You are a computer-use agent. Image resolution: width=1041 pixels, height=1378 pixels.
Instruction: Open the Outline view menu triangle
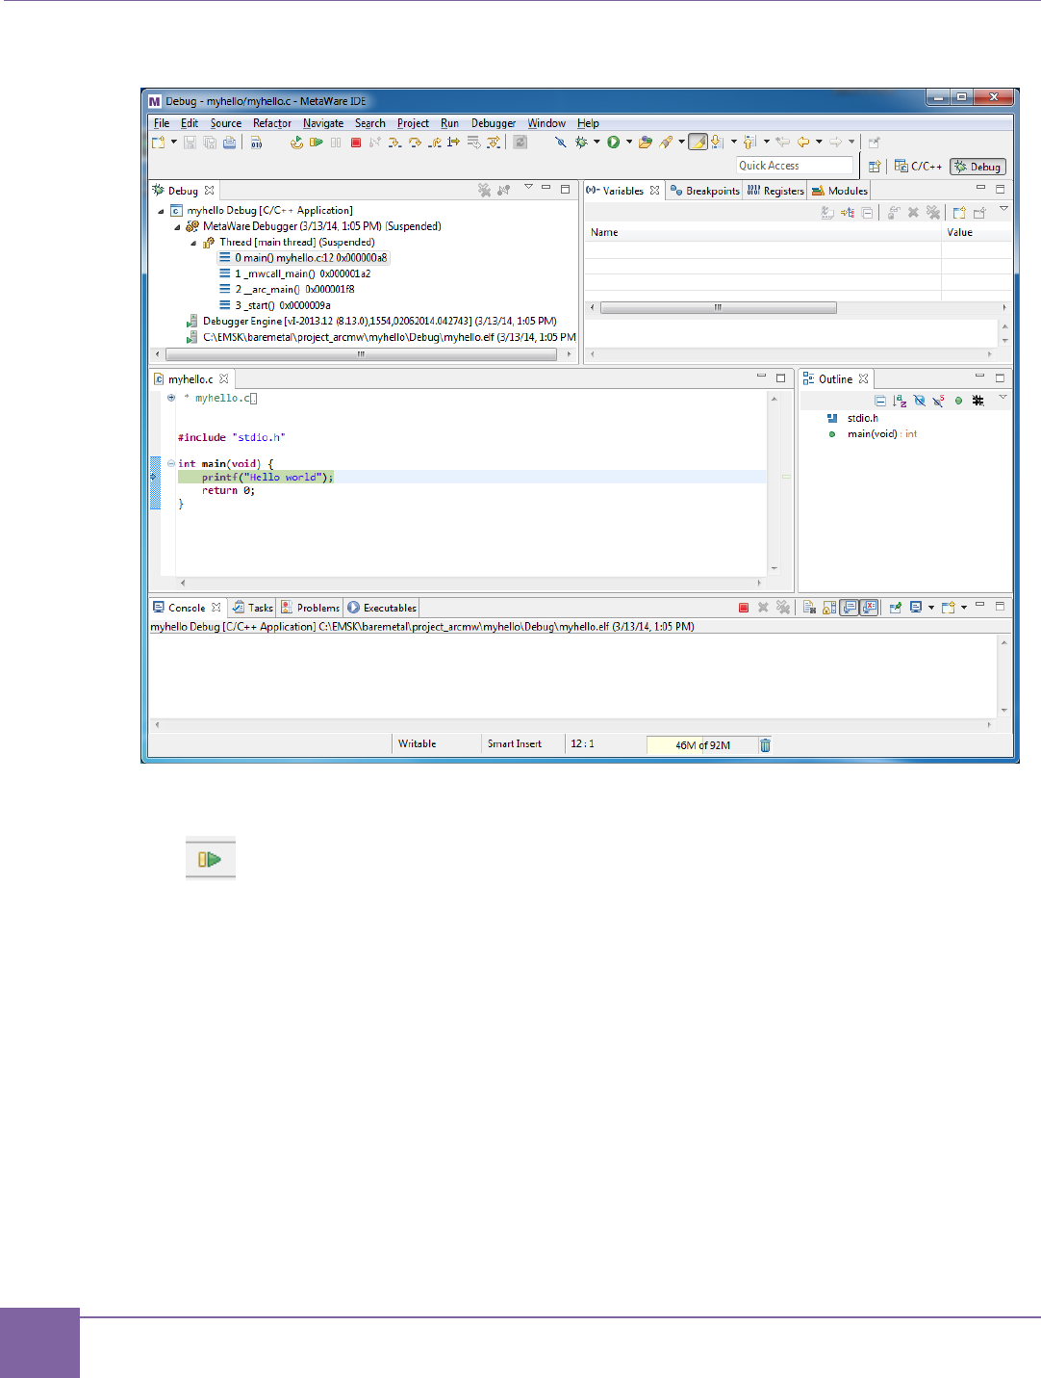click(x=1003, y=398)
